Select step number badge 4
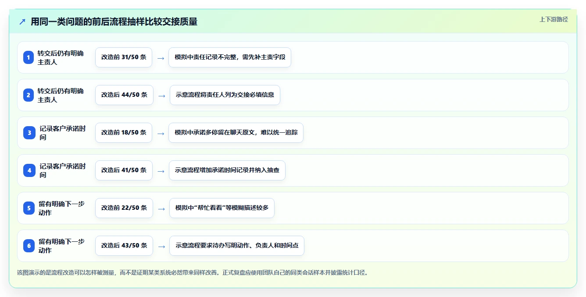This screenshot has height=297, width=586. pos(29,170)
